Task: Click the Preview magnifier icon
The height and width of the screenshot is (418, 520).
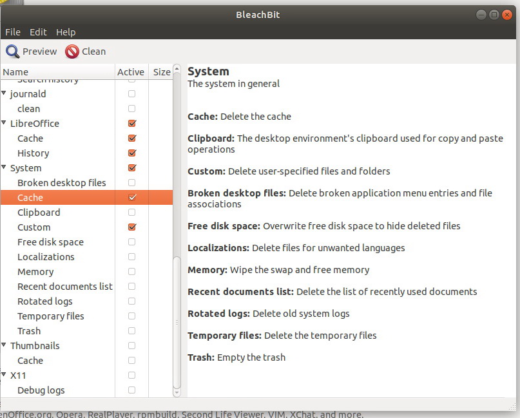Action: tap(13, 52)
